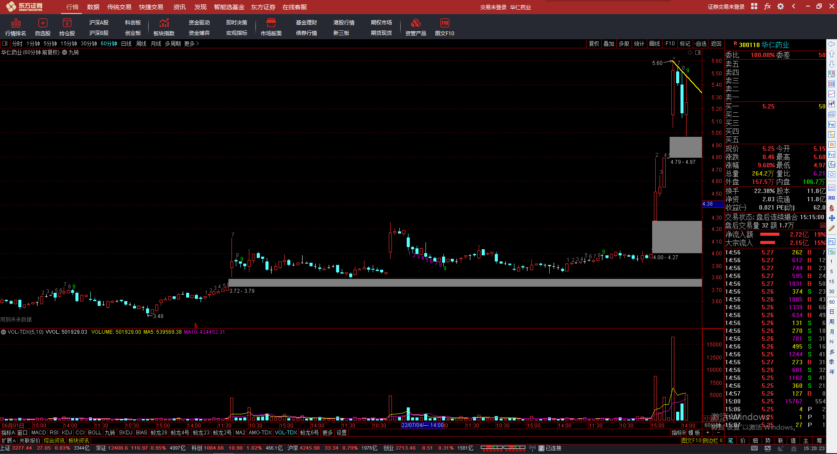837x454 pixels.
Task: Open the settings gear in title bar
Action: 780,7
